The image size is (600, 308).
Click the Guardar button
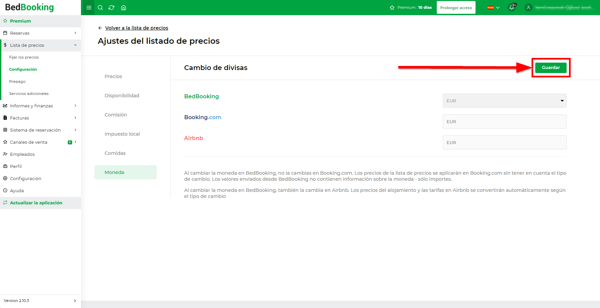click(x=551, y=68)
